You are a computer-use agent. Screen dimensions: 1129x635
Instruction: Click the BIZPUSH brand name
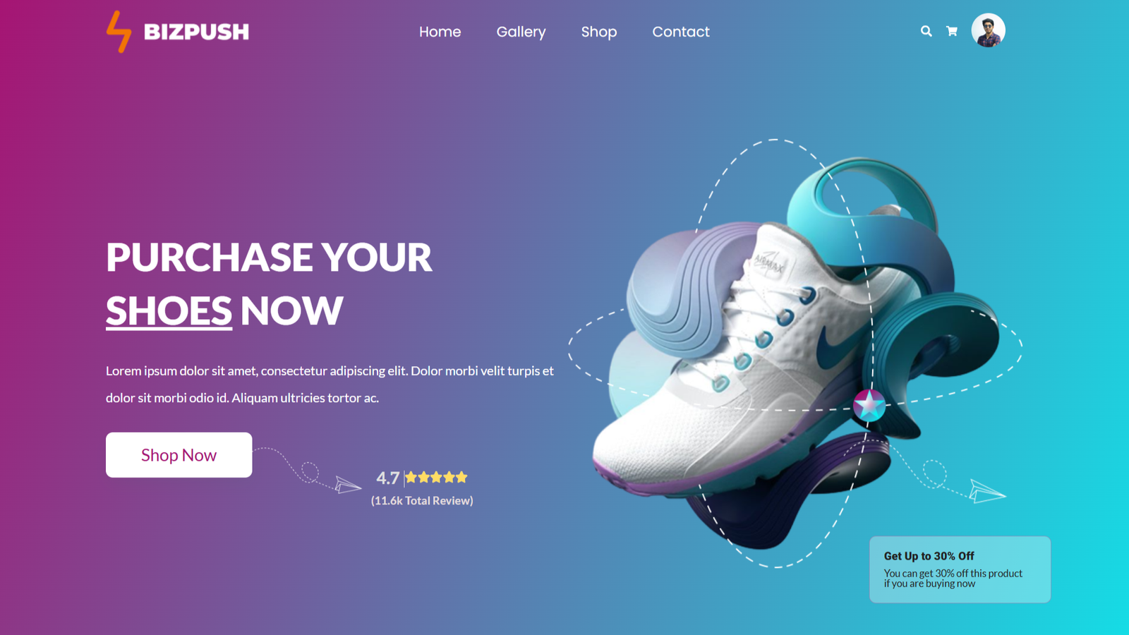coord(196,32)
